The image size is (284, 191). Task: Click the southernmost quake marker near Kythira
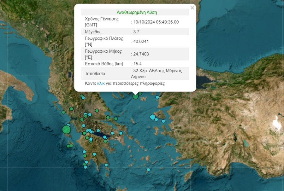click(x=105, y=165)
